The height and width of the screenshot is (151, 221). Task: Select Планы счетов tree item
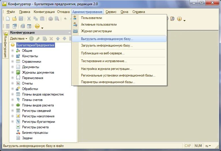(32, 100)
